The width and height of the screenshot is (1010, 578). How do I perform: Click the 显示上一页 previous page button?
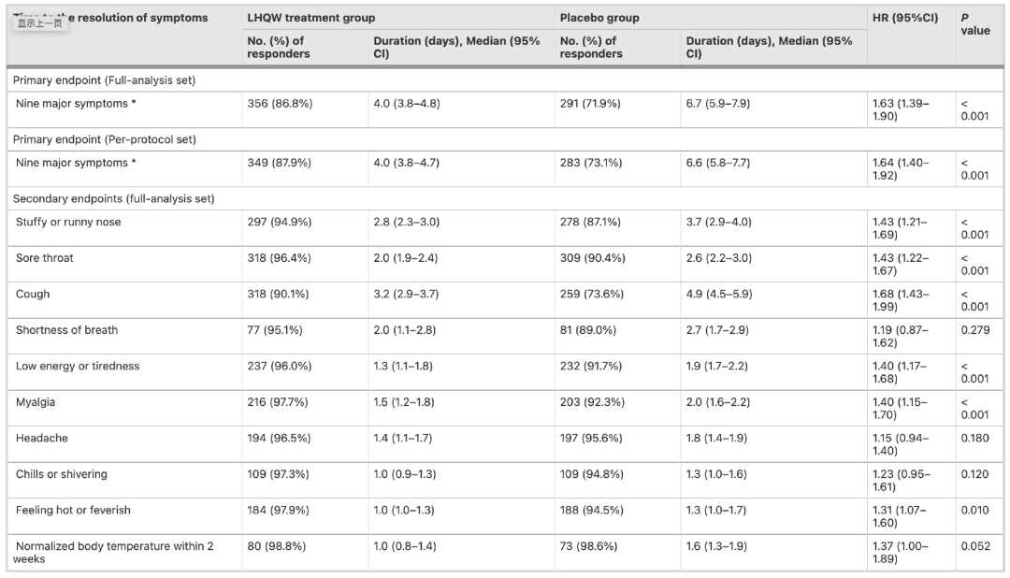pos(39,23)
